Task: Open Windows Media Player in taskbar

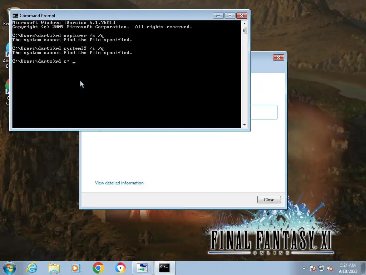Action: click(x=76, y=268)
